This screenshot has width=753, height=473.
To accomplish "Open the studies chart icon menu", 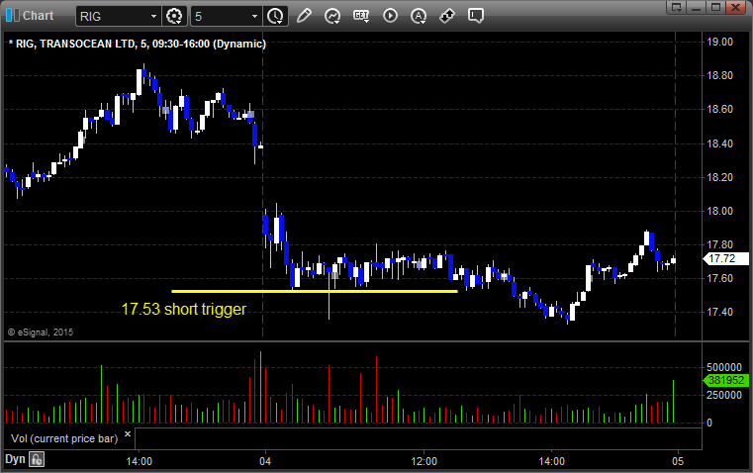I will (332, 16).
